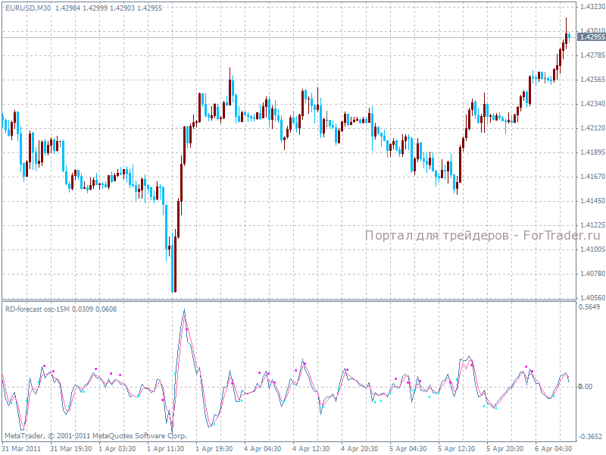Click the oscillator scale value 0.5649
Image resolution: width=606 pixels, height=455 pixels.
[x=589, y=307]
